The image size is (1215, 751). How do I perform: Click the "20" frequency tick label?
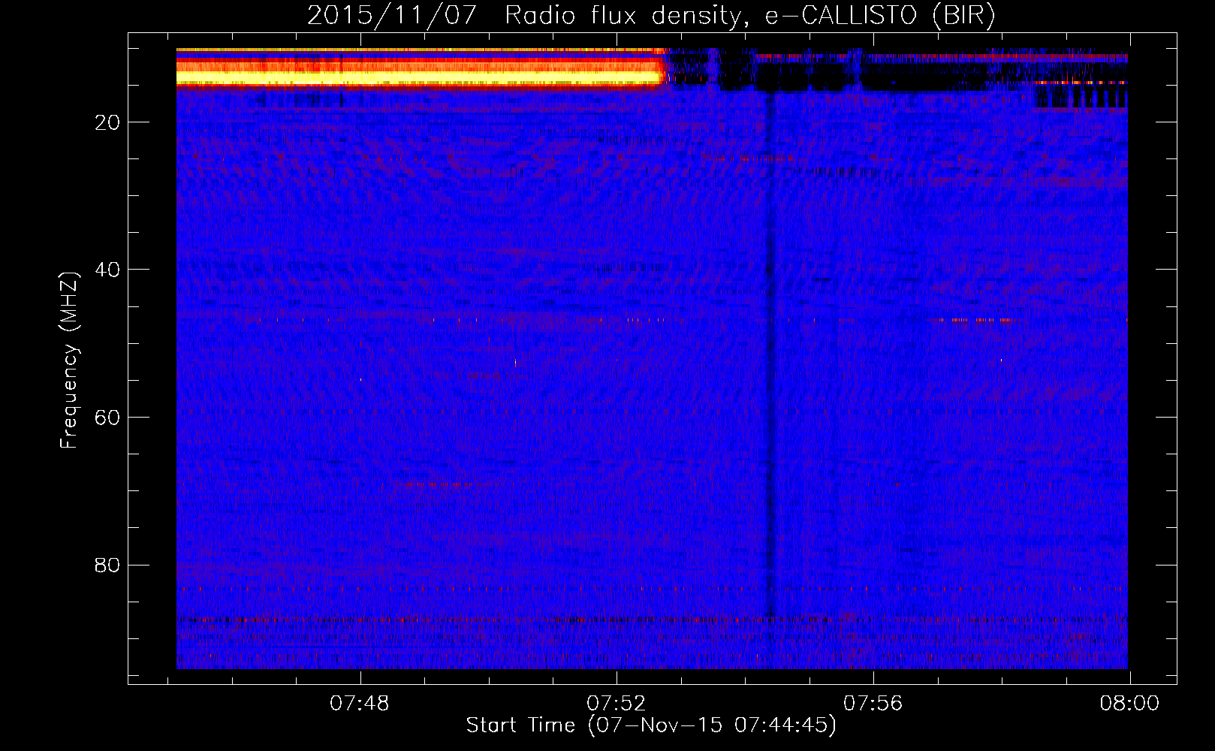click(x=108, y=122)
